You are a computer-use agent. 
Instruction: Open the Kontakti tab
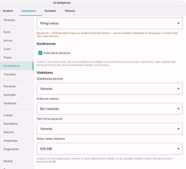point(50,11)
